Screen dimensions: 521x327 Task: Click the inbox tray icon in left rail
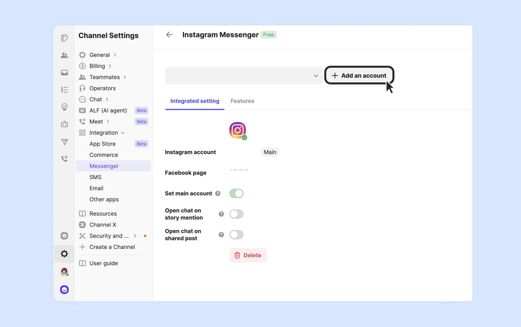(x=64, y=73)
